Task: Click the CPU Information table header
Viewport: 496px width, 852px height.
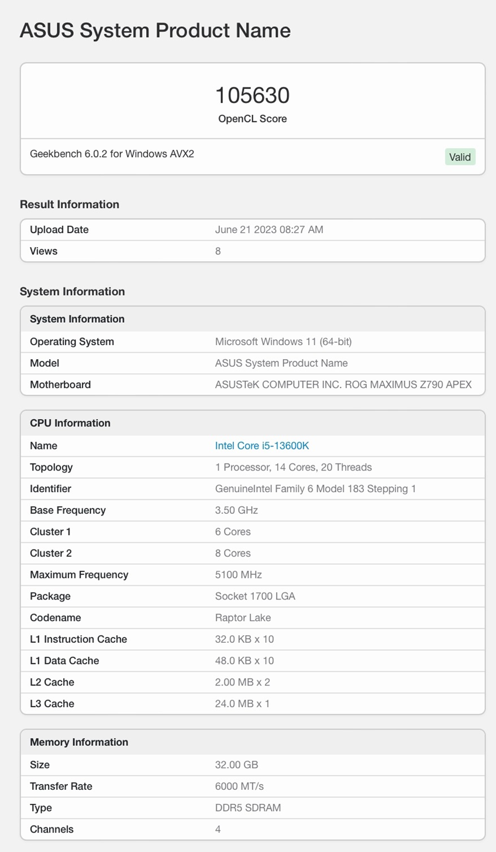Action: [x=253, y=422]
